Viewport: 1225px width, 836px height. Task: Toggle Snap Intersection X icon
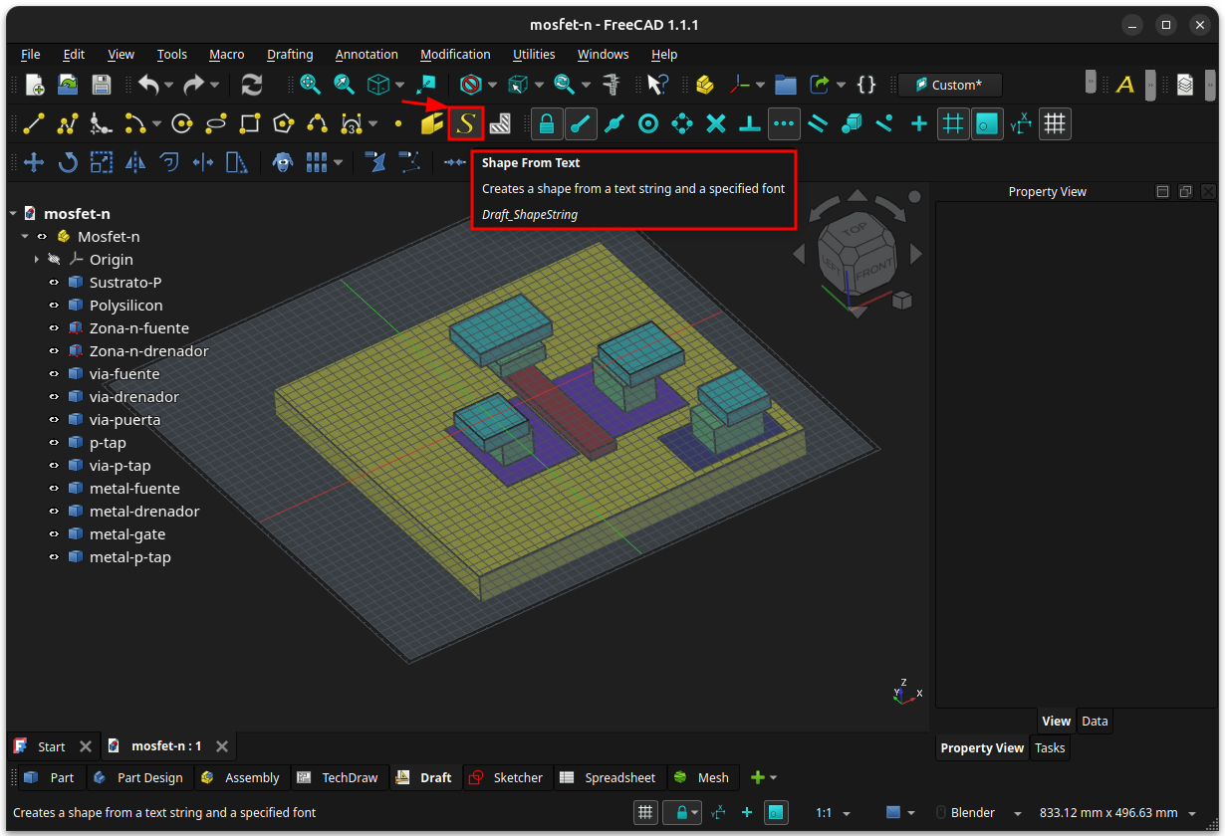tap(716, 123)
